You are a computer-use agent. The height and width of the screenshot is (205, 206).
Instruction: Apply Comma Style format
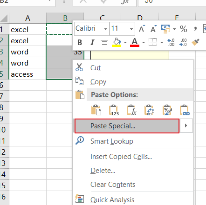[x=195, y=29]
